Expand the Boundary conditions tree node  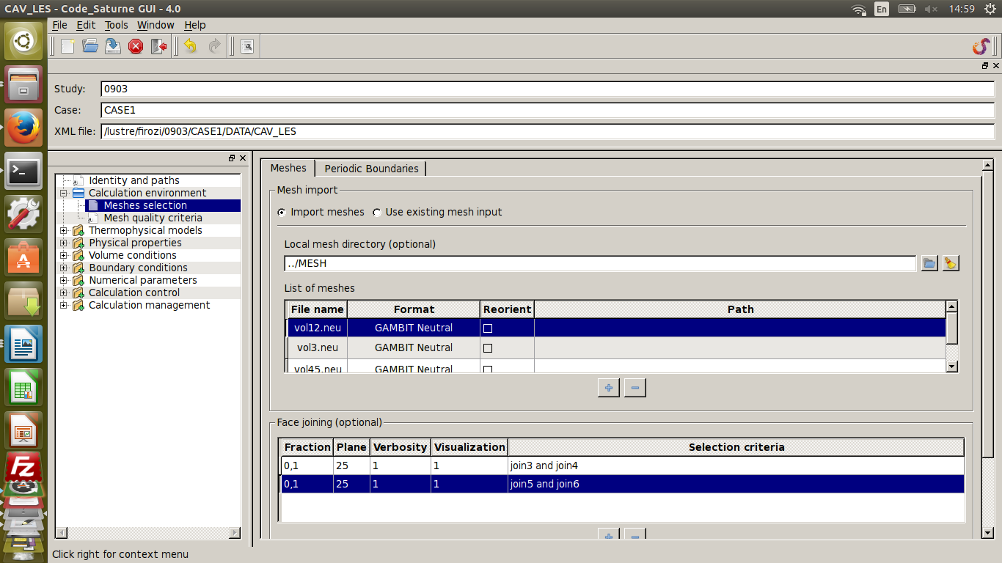point(64,268)
